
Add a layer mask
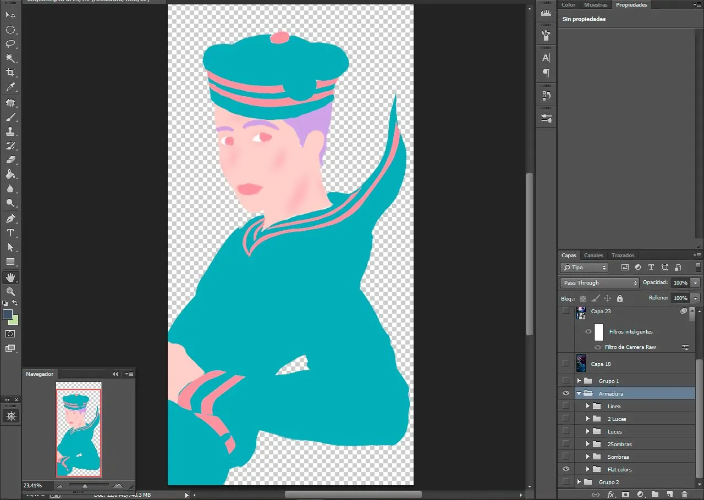625,495
